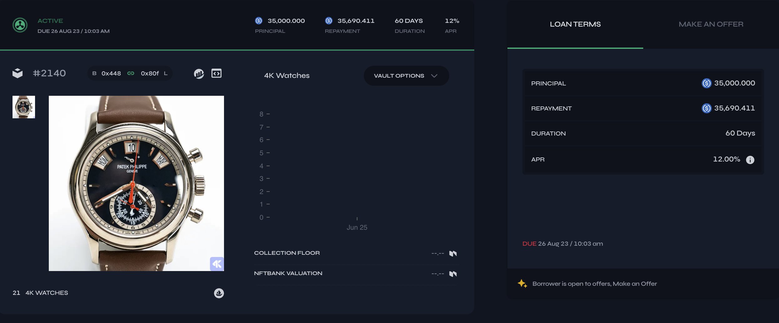Click the Vault Options chevron arrow

pos(434,76)
